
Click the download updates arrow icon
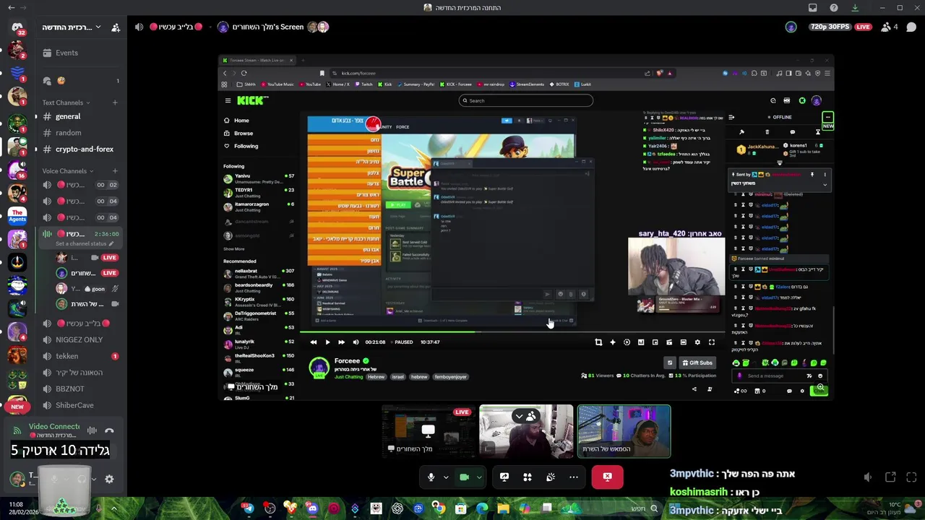click(x=855, y=8)
